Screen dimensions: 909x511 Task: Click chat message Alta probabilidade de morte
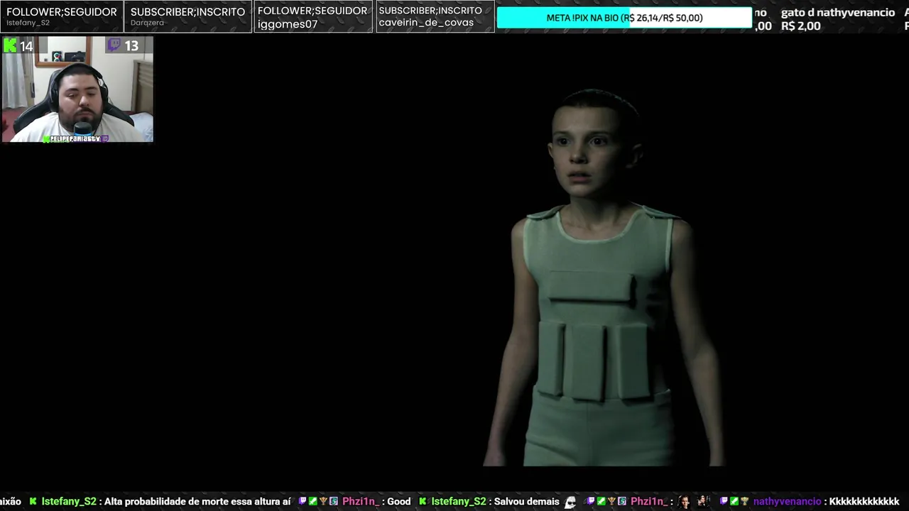pos(198,501)
